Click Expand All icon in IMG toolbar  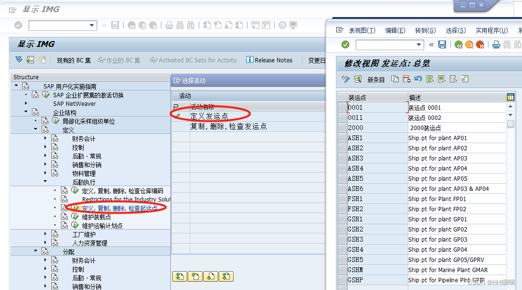click(x=19, y=59)
